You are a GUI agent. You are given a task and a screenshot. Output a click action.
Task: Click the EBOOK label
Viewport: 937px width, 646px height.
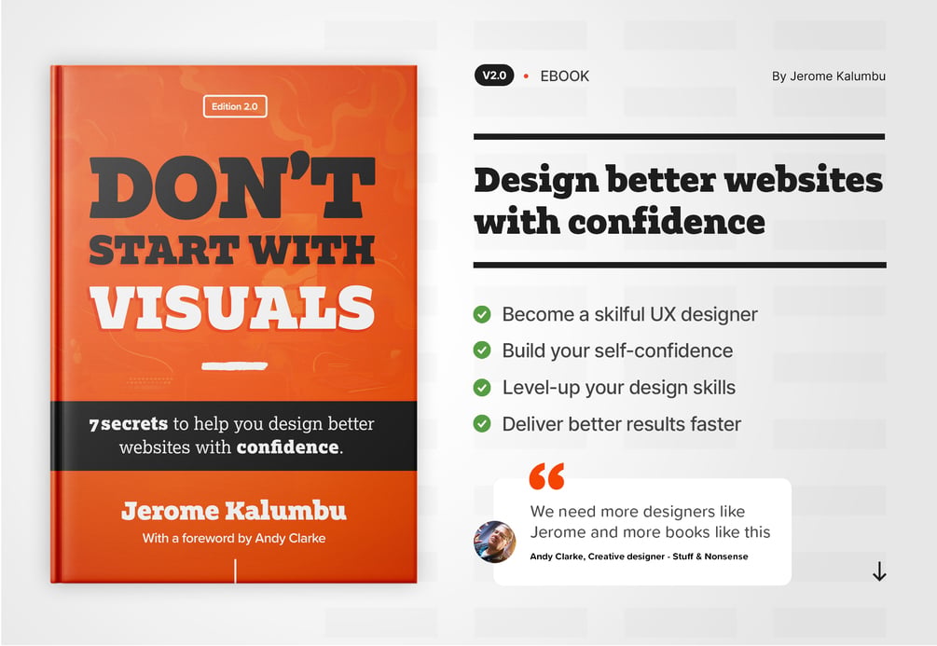565,76
